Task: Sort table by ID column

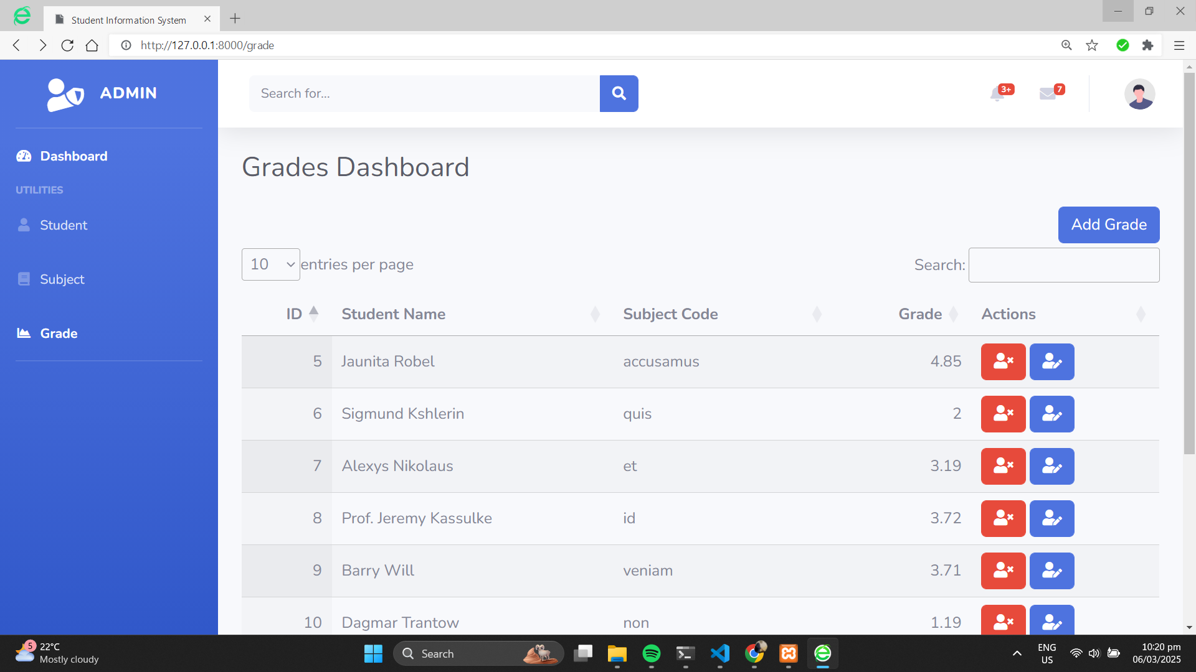Action: (x=295, y=314)
